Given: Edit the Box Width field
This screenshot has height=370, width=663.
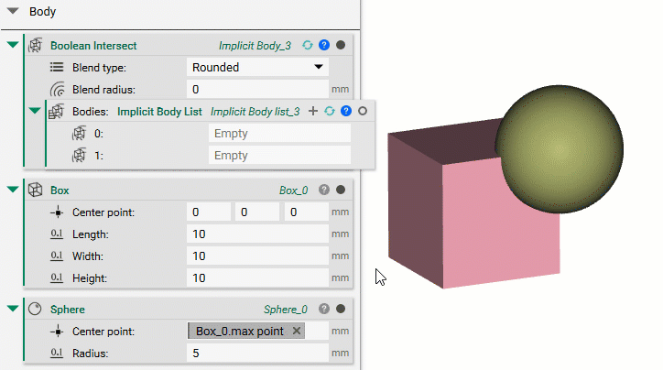Looking at the screenshot, I should coord(257,256).
